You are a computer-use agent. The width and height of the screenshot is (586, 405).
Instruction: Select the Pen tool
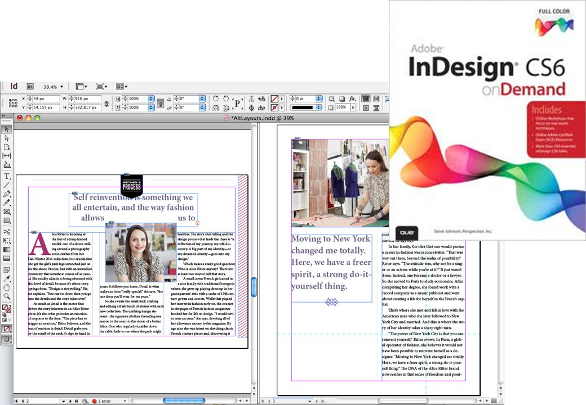[7, 194]
